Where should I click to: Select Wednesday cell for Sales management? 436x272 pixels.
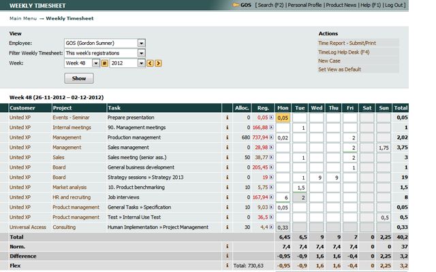coord(316,148)
